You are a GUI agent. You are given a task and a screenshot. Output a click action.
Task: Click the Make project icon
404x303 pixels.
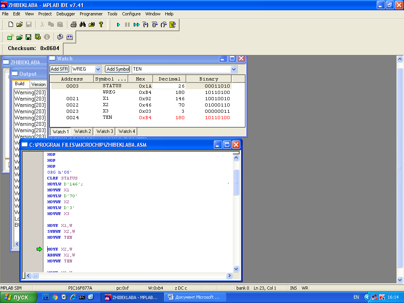click(x=60, y=37)
